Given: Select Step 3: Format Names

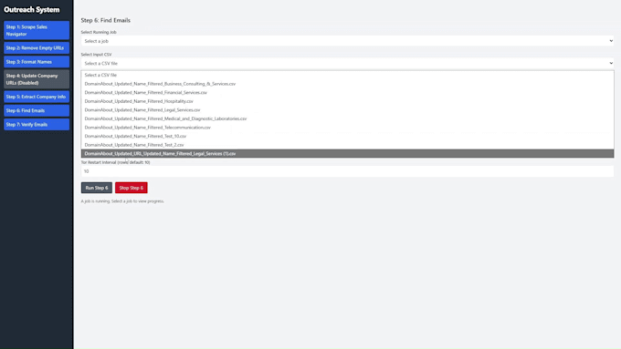Looking at the screenshot, I should [37, 62].
